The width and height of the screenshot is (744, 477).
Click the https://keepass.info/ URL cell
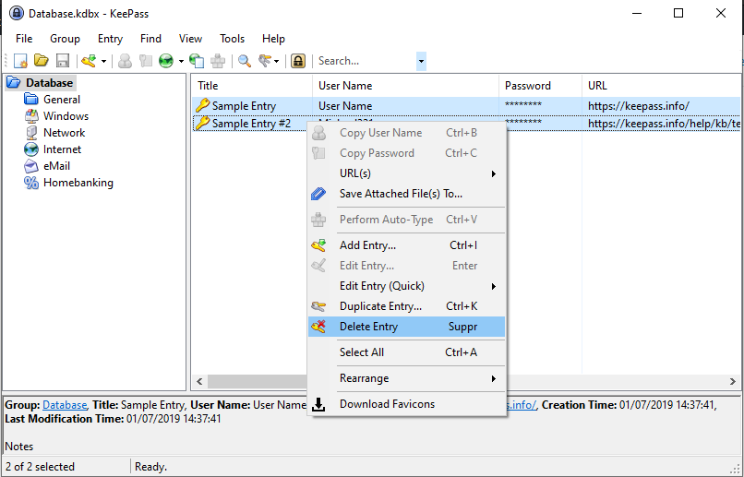638,106
